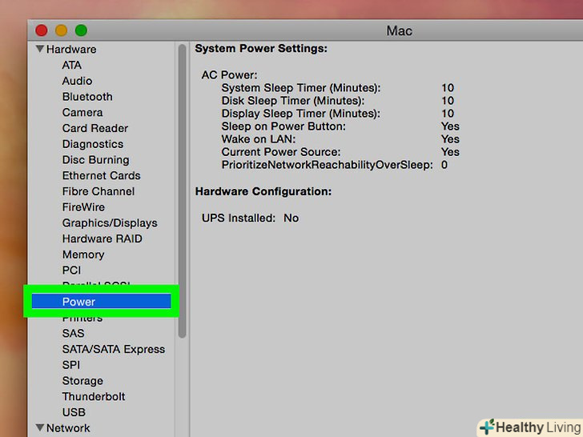This screenshot has height=437, width=583.
Task: Choose Card Reader in the sidebar
Action: pos(95,128)
